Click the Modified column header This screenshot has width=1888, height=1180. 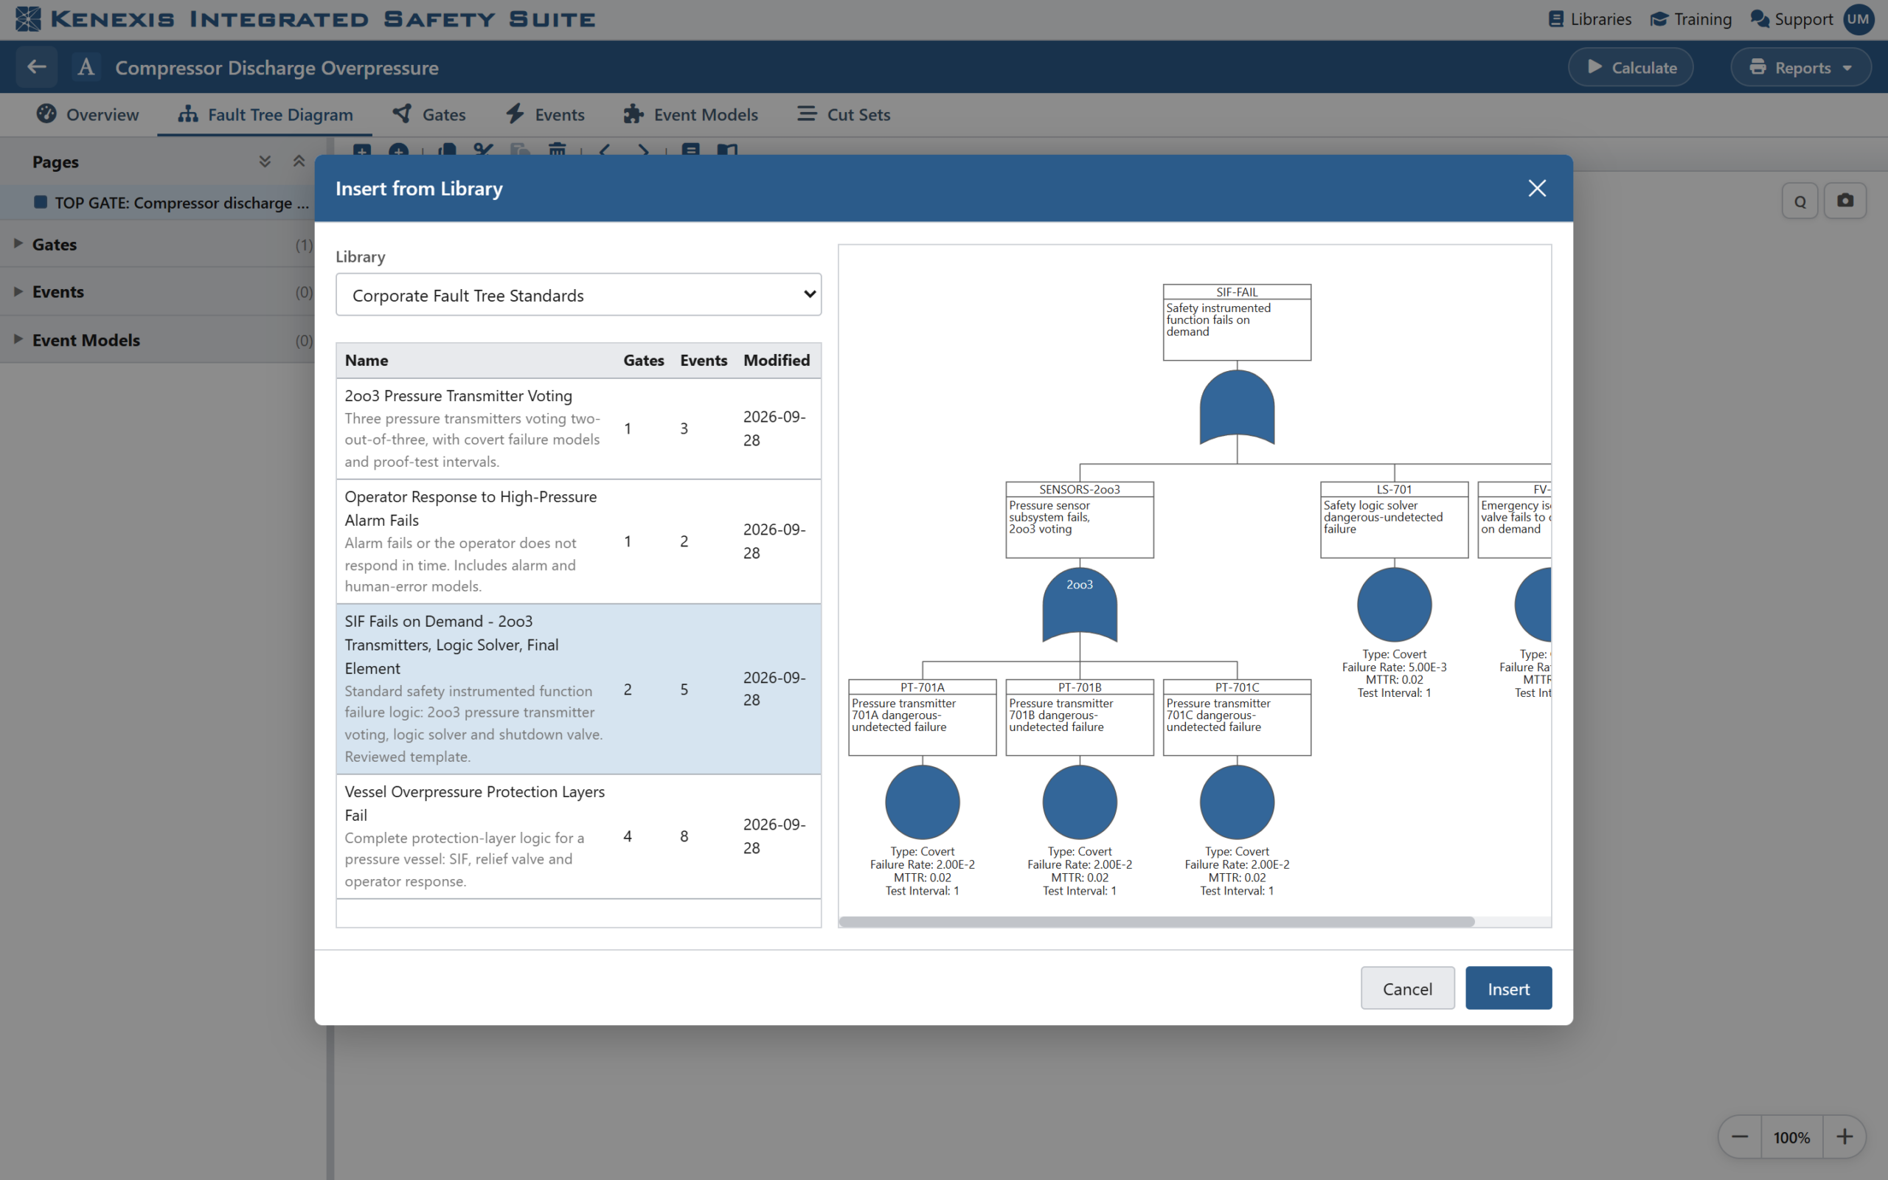coord(777,360)
